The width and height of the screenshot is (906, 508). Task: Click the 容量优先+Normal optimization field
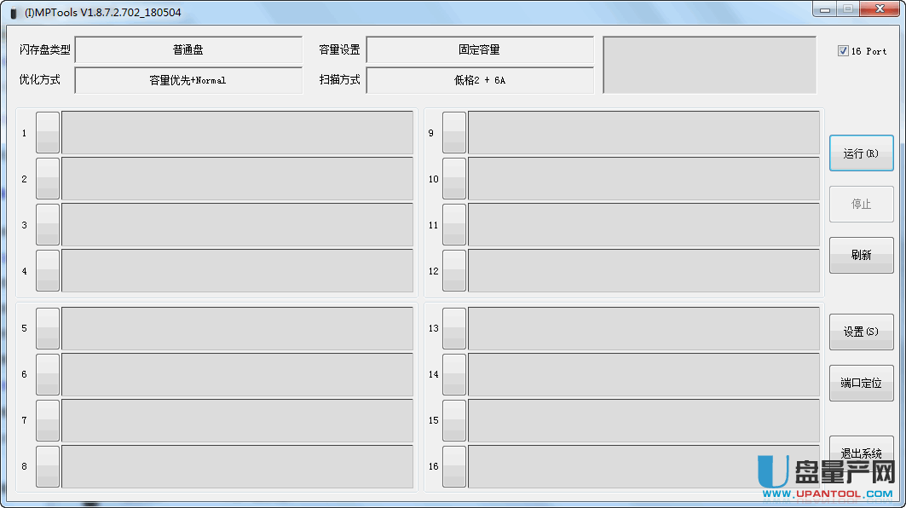click(188, 80)
